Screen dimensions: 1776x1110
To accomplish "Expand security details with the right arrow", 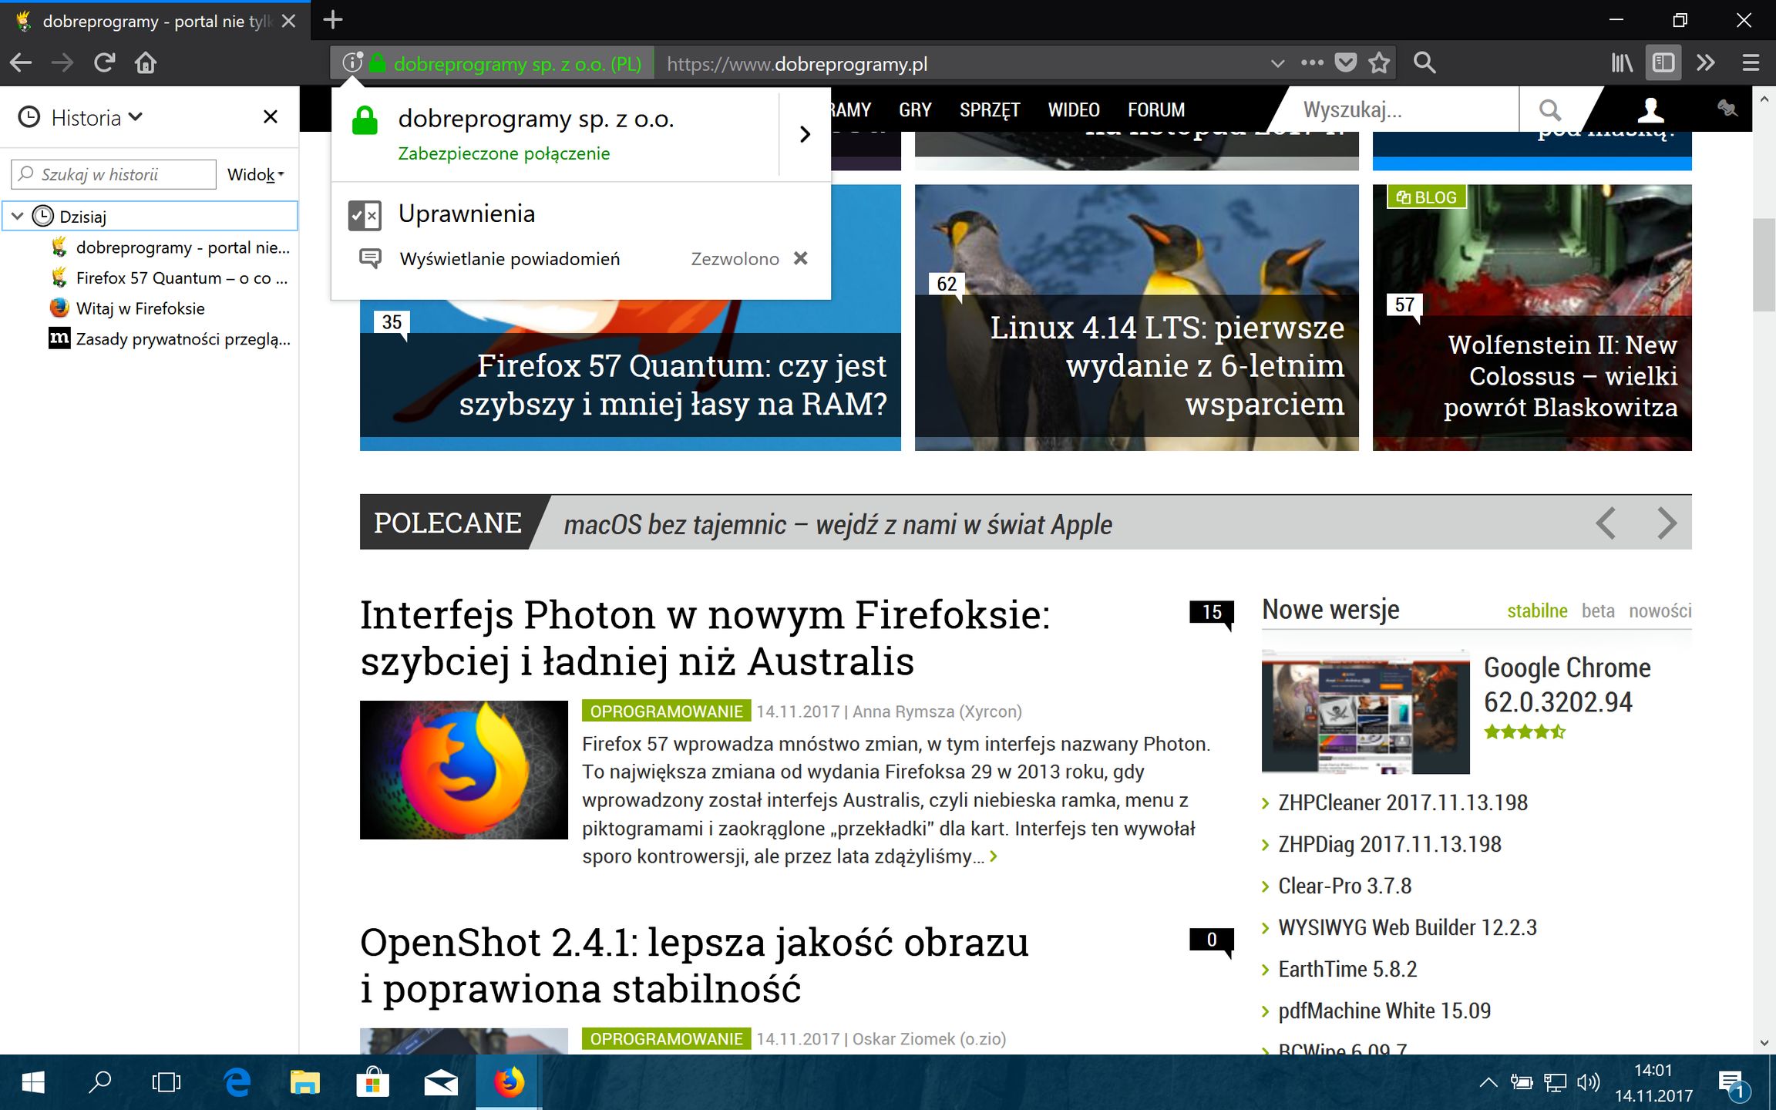I will [805, 134].
